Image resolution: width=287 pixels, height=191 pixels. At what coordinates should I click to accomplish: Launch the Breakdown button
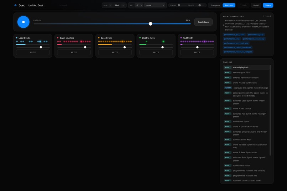(203, 22)
